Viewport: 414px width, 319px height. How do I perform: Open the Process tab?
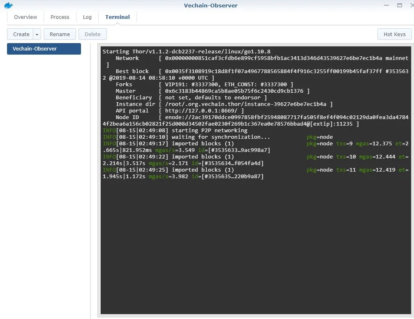coord(60,17)
